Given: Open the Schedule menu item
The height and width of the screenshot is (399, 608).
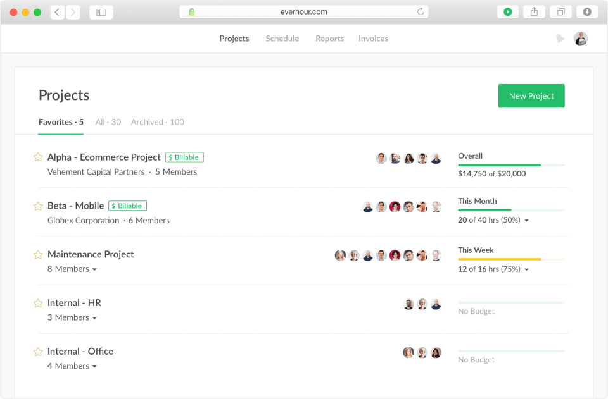Looking at the screenshot, I should click(282, 39).
